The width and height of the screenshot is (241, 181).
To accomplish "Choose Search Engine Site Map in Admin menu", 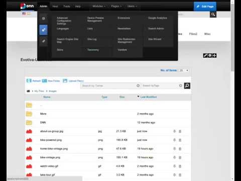I will pyautogui.click(x=67, y=41).
